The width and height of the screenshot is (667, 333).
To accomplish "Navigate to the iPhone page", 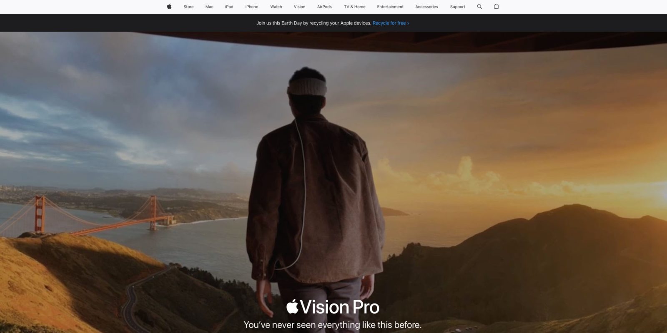I will 252,7.
